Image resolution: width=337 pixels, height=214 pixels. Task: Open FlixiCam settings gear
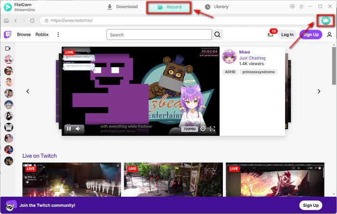click(x=292, y=6)
